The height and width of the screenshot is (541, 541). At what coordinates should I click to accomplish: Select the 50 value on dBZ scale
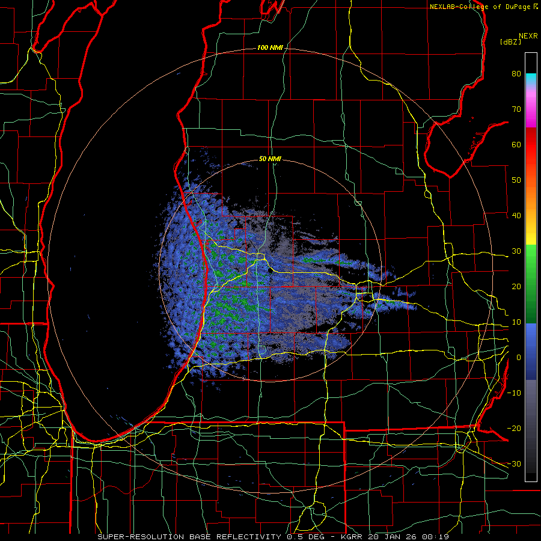[x=516, y=180]
